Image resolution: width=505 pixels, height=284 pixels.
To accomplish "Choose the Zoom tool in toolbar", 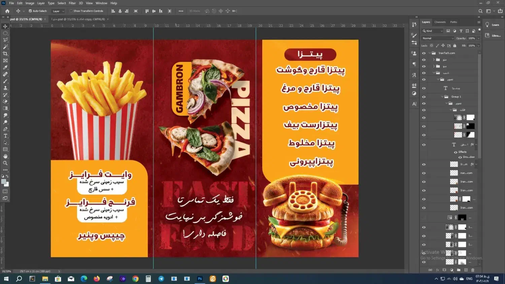I will [x=5, y=163].
